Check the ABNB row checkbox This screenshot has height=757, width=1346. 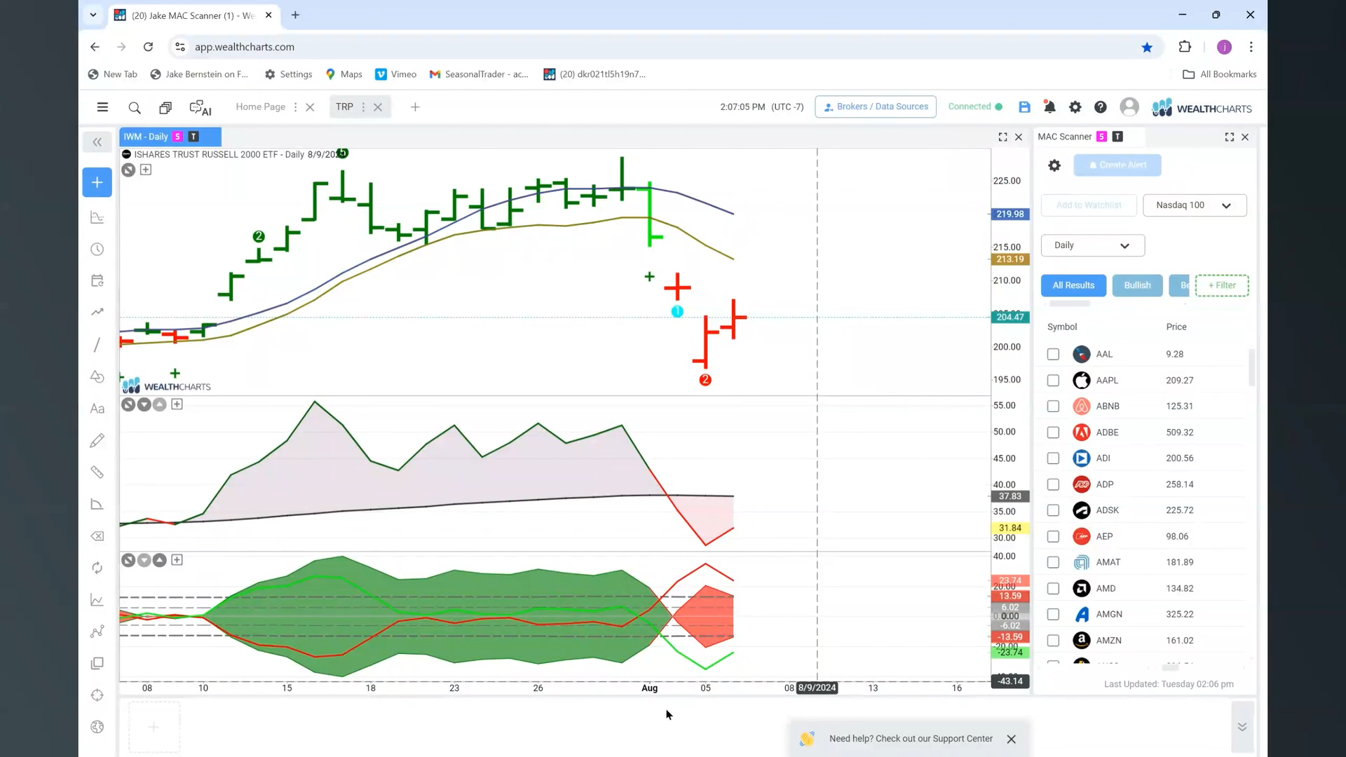click(1053, 407)
